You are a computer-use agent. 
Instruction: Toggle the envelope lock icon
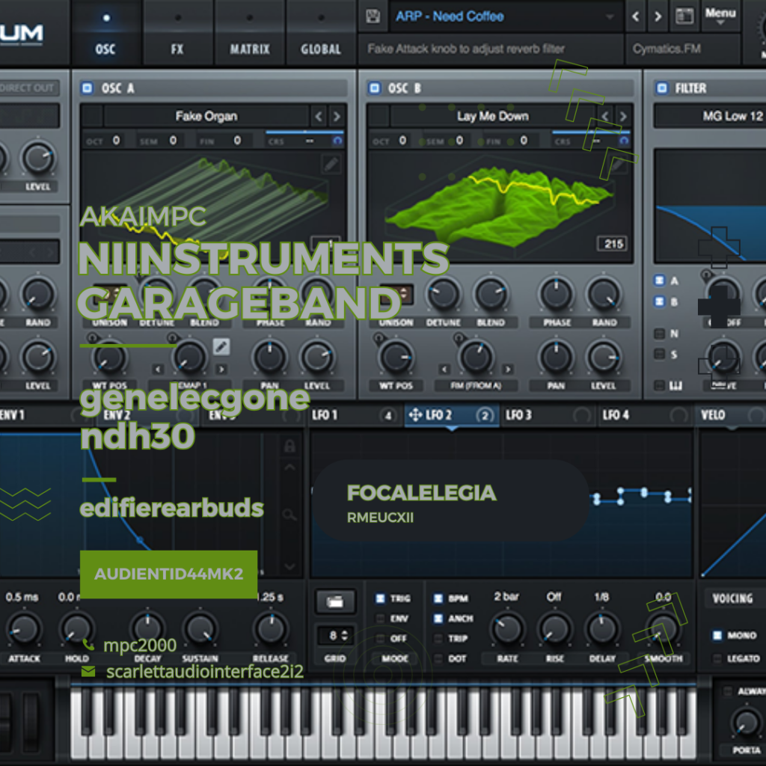tap(289, 446)
